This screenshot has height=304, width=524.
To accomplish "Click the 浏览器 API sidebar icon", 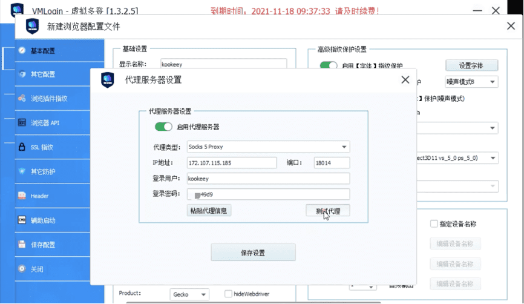I will pos(22,123).
